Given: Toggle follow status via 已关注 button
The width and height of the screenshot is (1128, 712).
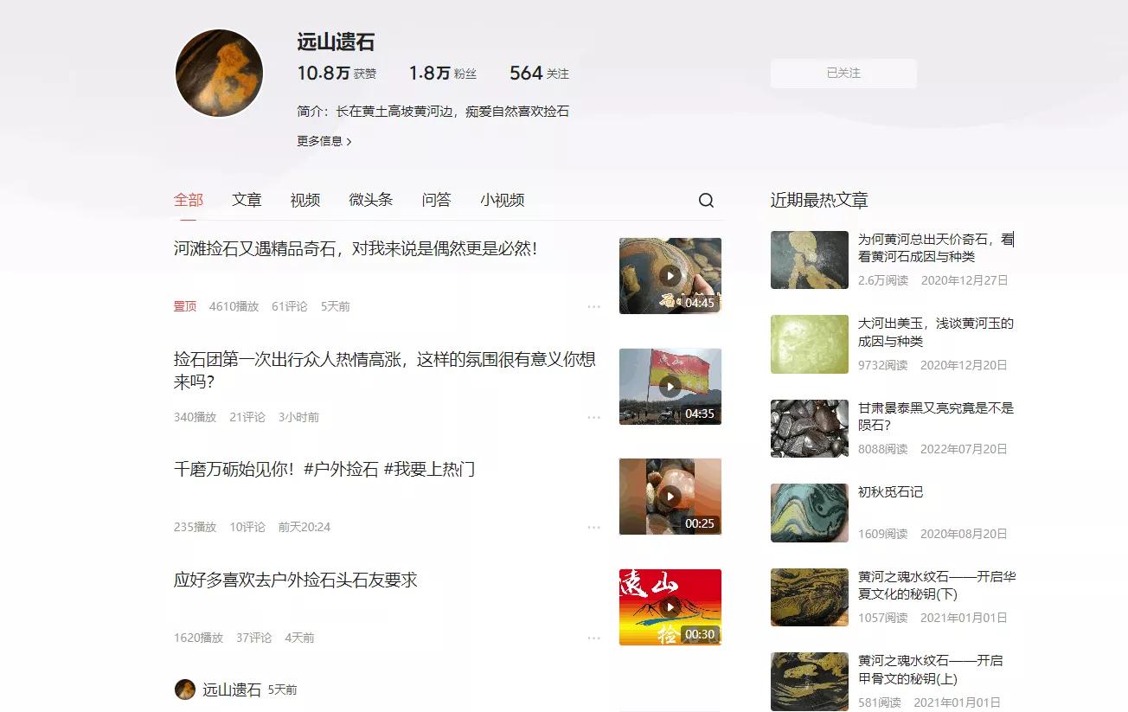Looking at the screenshot, I should pos(843,74).
